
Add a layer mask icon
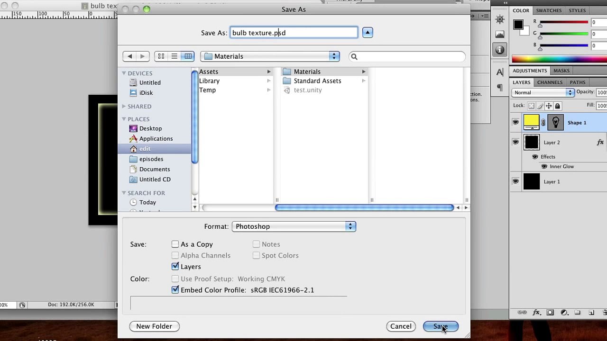point(550,313)
